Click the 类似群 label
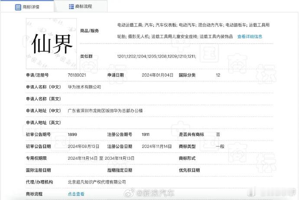This screenshot has height=200, width=299. pos(86,56)
